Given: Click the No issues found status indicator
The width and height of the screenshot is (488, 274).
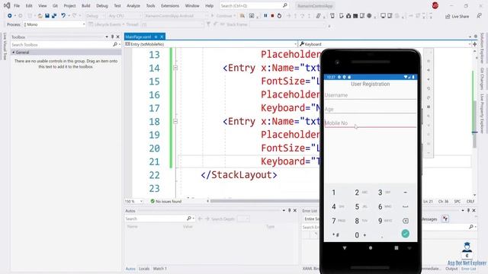Looking at the screenshot, I should [166, 201].
